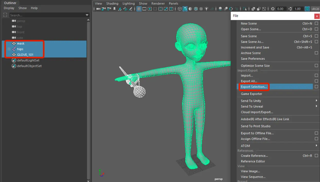Open Save Scene options box

(x=316, y=36)
